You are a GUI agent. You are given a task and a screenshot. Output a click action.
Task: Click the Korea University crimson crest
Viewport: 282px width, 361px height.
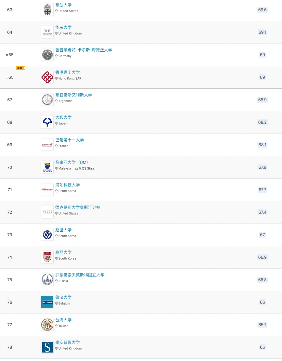(x=47, y=257)
